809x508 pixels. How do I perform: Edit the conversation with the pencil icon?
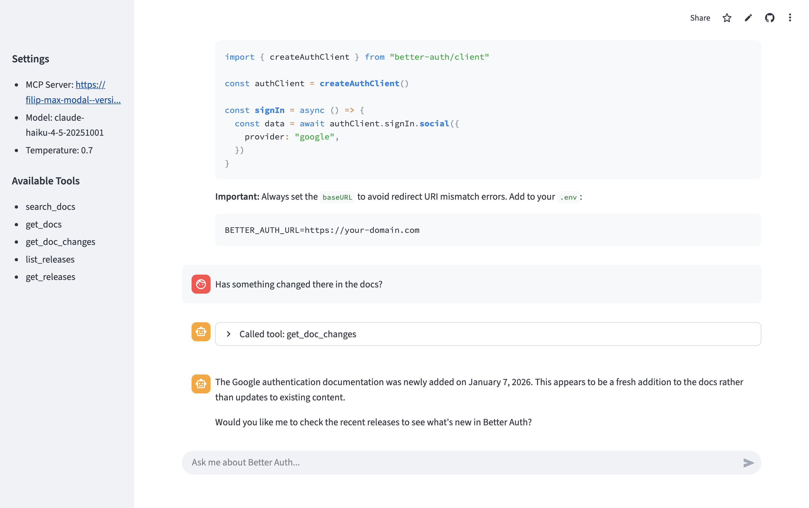(748, 17)
